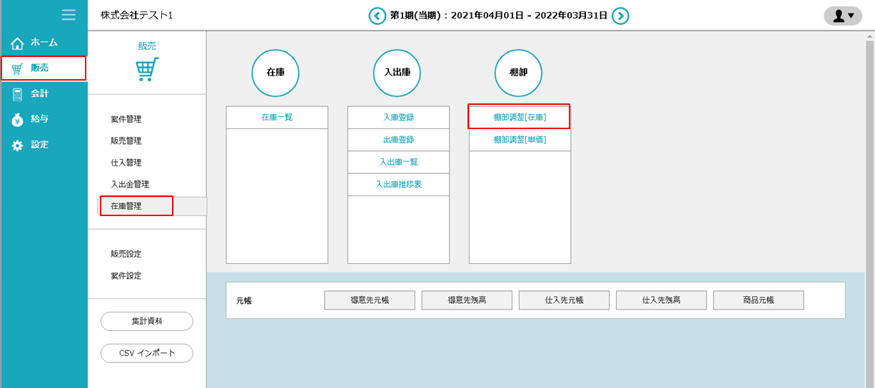The height and width of the screenshot is (388, 875).
Task: Open the ホーム home icon
Action: point(18,44)
